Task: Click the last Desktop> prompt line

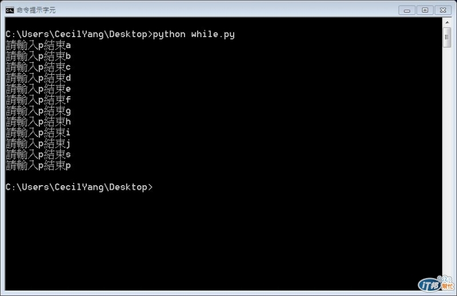Action: pyautogui.click(x=79, y=187)
